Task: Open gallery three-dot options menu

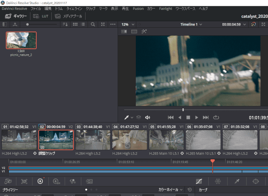Action: click(113, 24)
